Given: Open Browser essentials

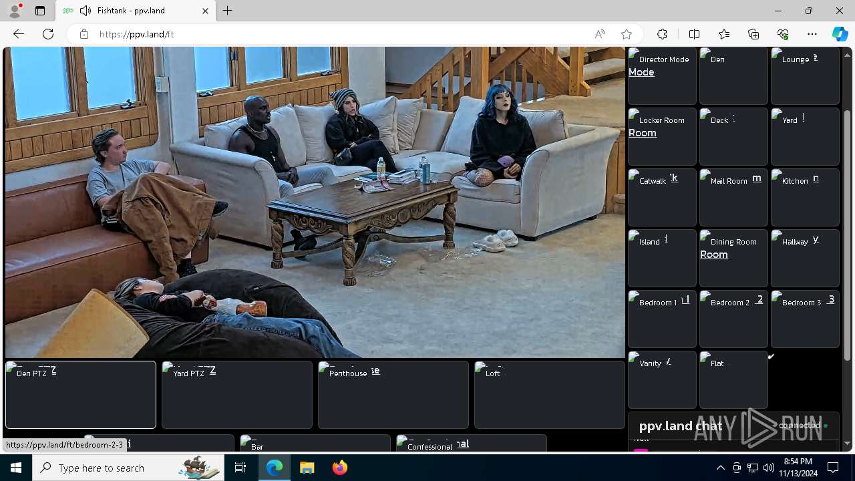Looking at the screenshot, I should [783, 34].
